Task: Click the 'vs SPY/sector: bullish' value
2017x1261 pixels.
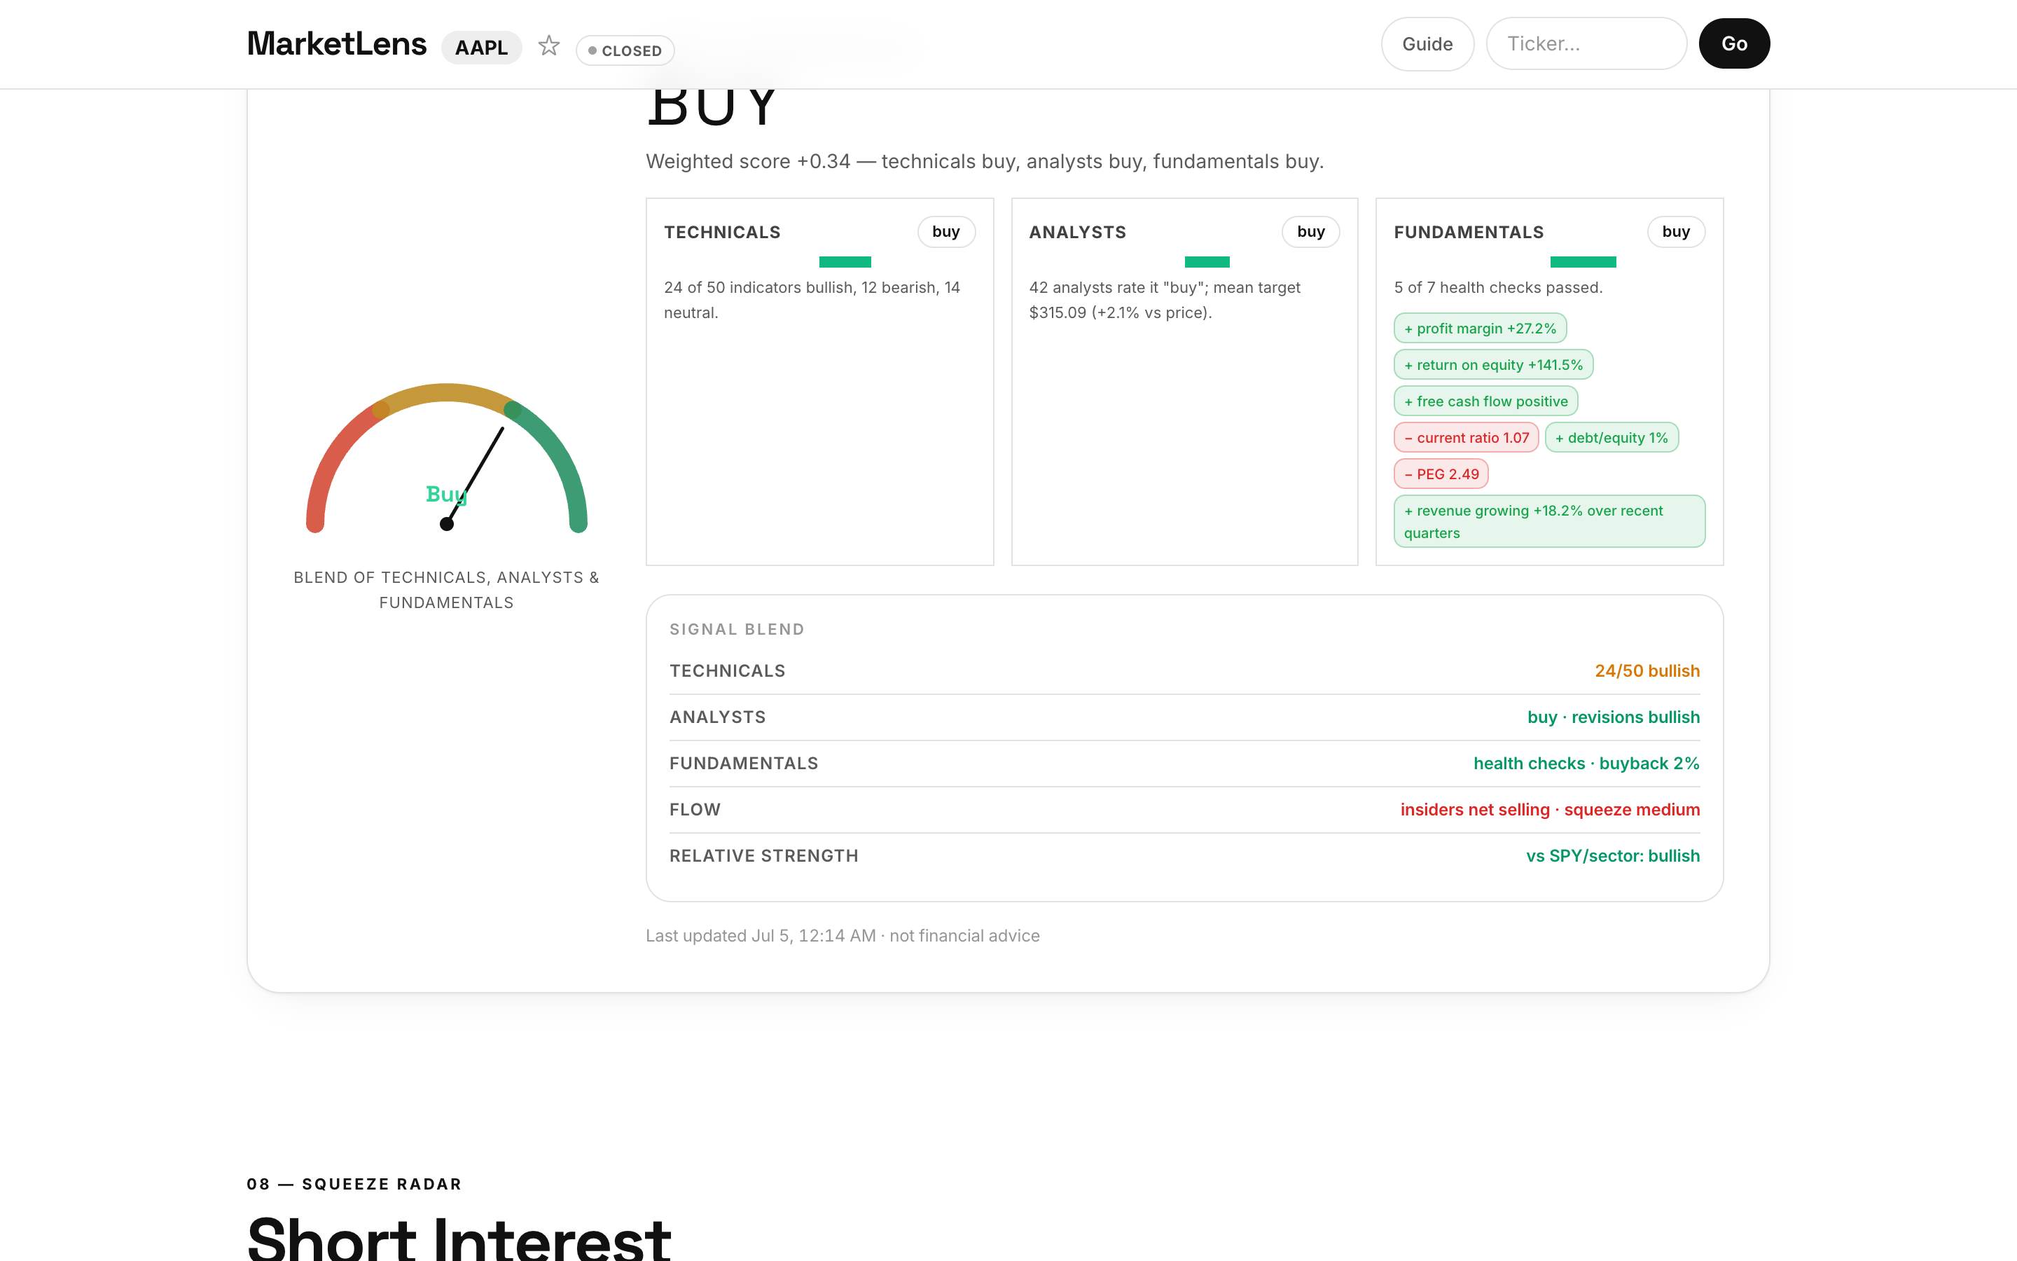Action: point(1612,857)
